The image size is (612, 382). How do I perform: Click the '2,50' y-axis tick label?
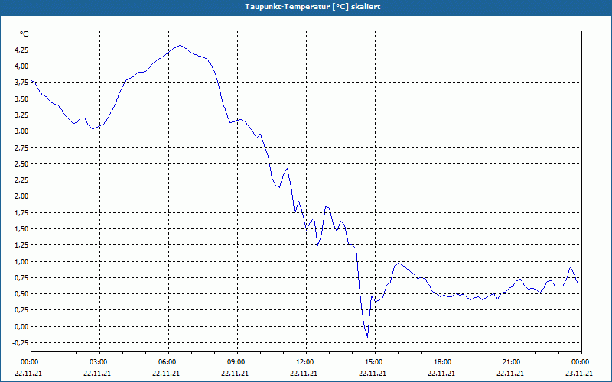pos(21,164)
